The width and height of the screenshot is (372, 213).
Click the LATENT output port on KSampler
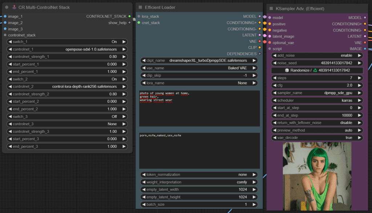[365, 36]
